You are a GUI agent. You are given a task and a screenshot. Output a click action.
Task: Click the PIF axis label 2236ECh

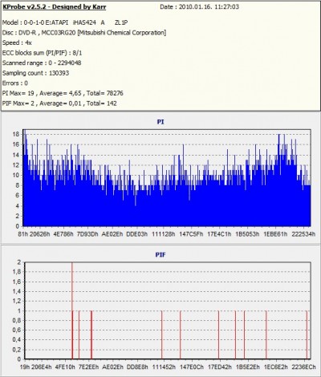pyautogui.click(x=303, y=367)
